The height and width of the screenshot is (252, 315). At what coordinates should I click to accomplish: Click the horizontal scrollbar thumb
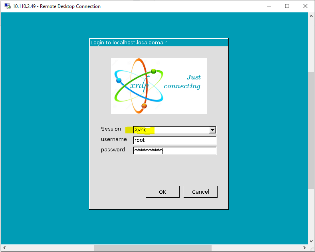153,248
